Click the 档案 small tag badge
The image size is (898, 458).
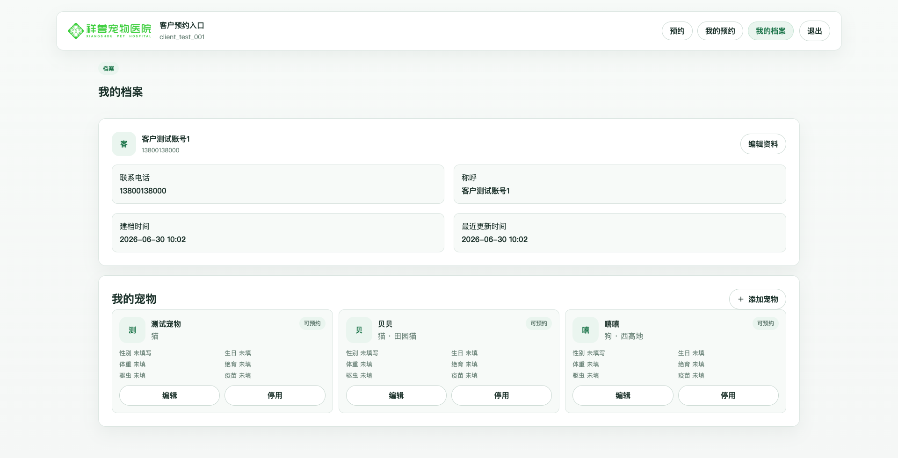[109, 68]
